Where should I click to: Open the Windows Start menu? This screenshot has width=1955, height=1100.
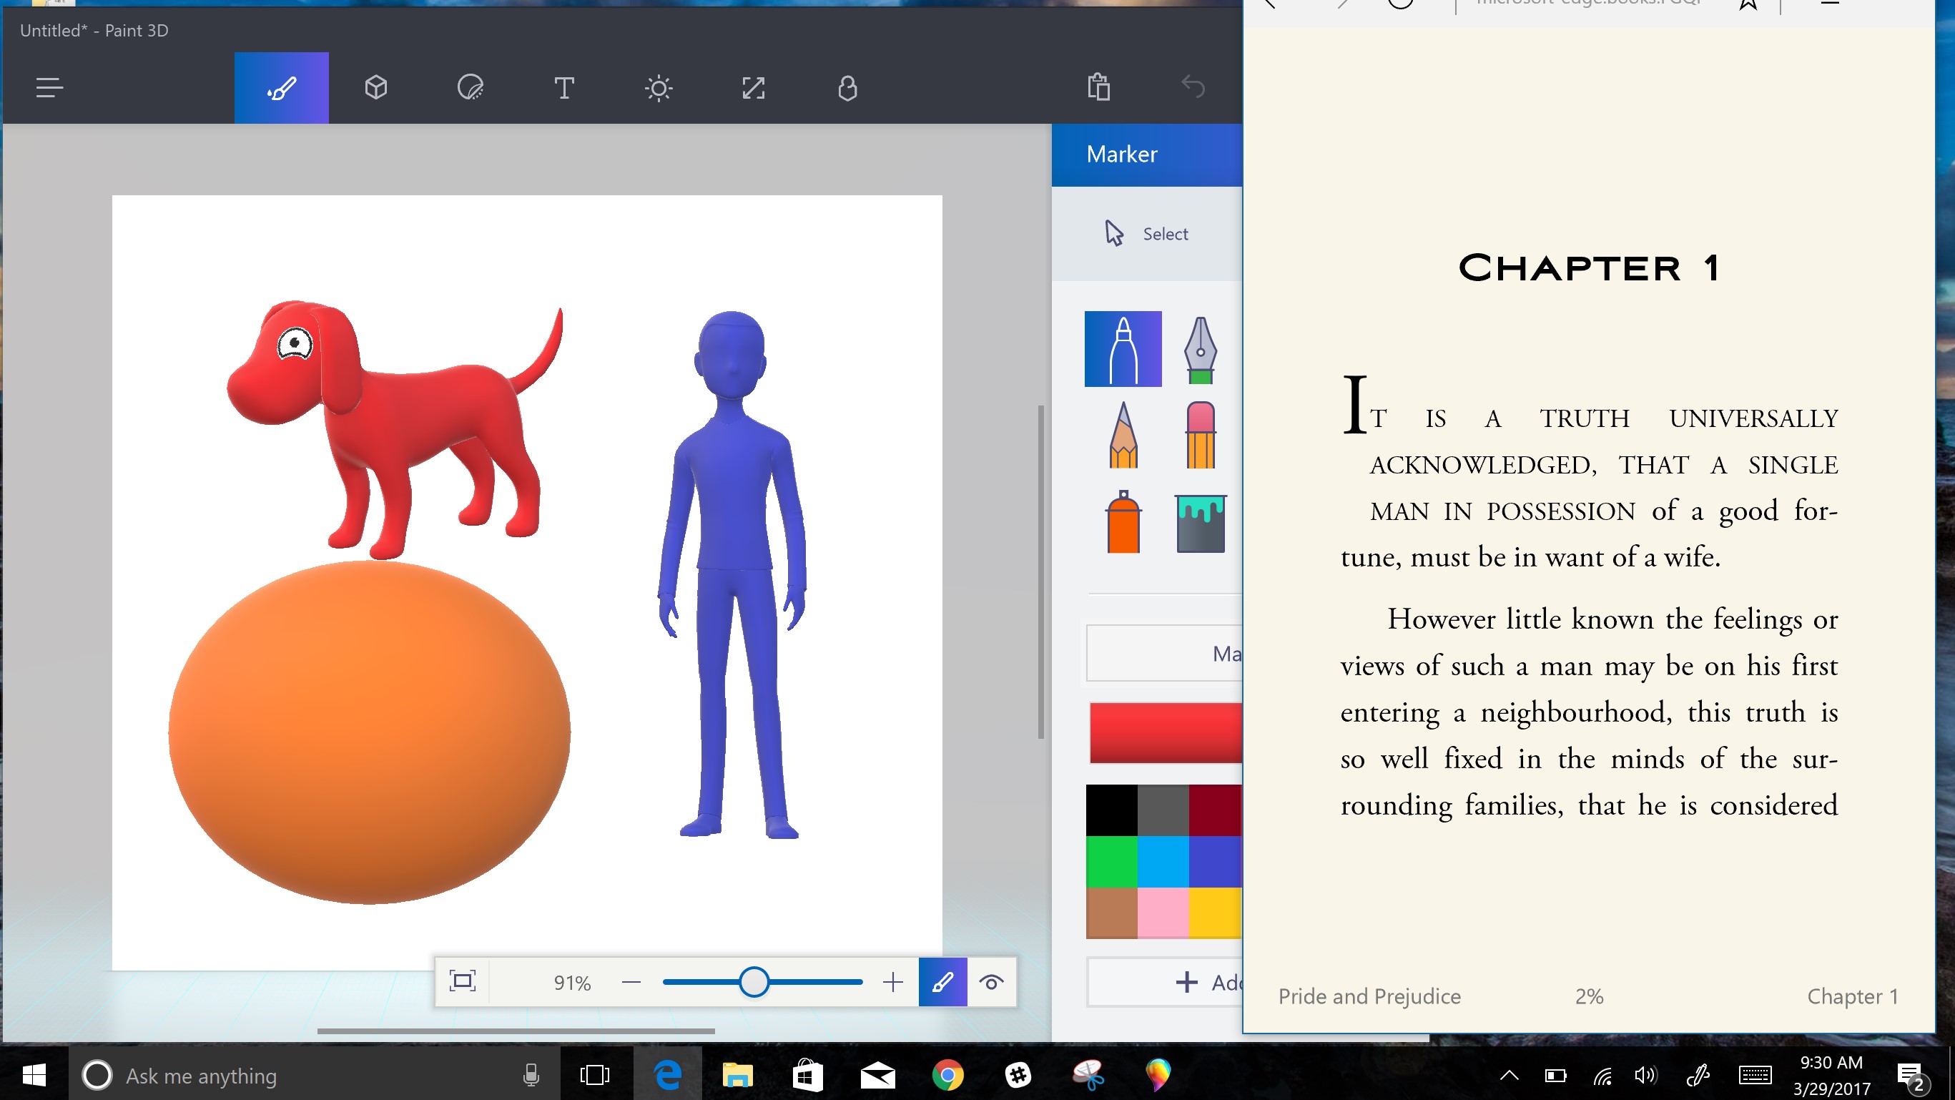coord(34,1075)
